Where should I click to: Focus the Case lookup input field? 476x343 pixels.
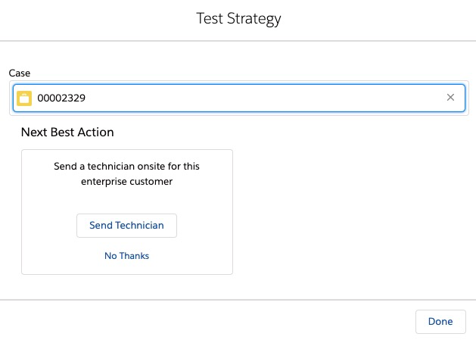click(238, 98)
